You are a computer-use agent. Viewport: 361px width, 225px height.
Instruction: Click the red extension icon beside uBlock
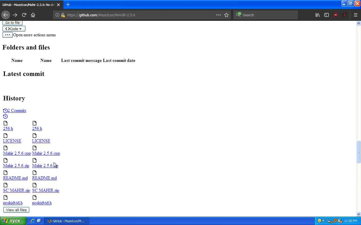(344, 15)
